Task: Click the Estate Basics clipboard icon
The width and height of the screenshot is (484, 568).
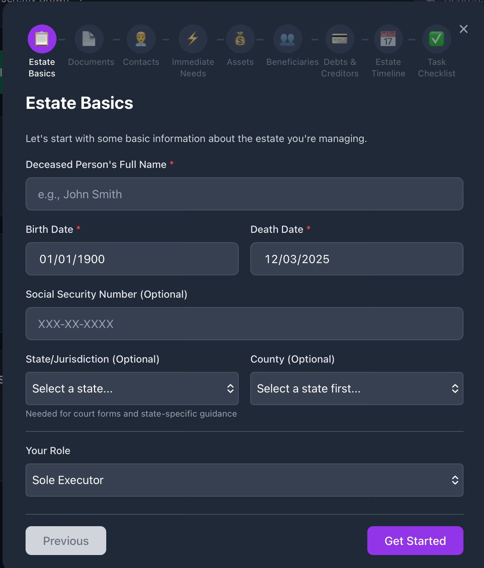Action: point(42,39)
